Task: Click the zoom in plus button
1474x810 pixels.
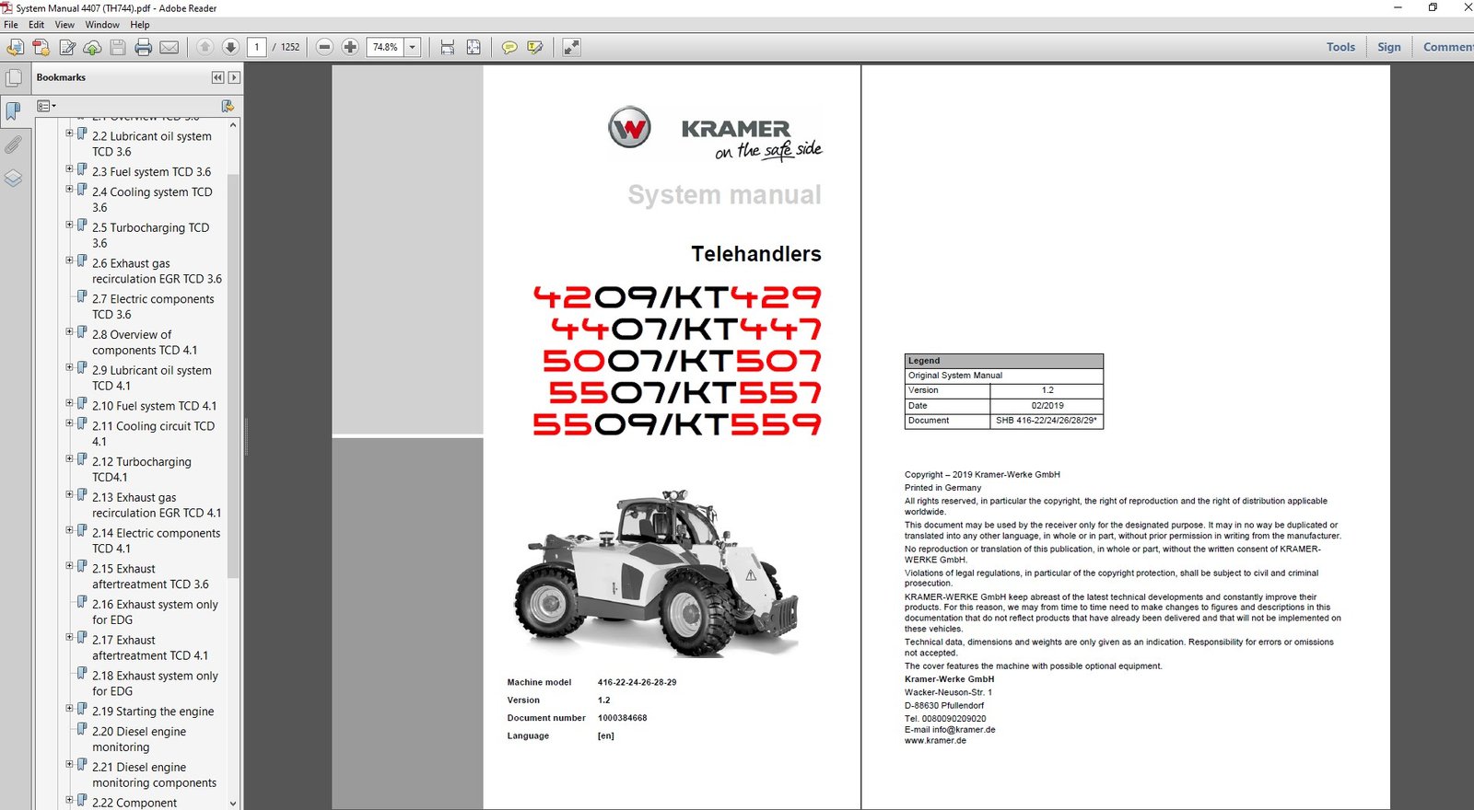Action: pos(350,47)
